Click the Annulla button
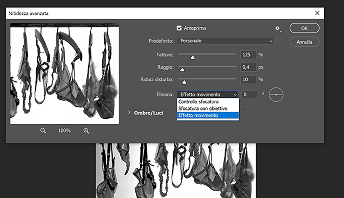344x198 pixels. [x=304, y=42]
